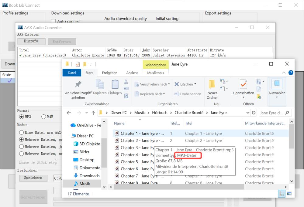
Task: Click the Kopieren icon in Zwischenablage
Action: [100, 84]
